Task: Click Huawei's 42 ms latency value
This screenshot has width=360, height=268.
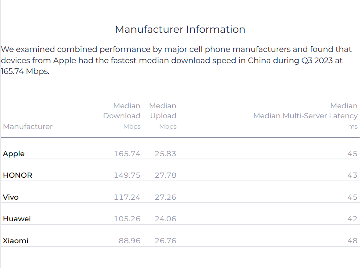Action: [352, 219]
